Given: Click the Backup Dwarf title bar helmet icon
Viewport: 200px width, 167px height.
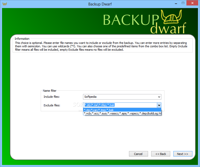Looking at the screenshot, I should [5, 4].
